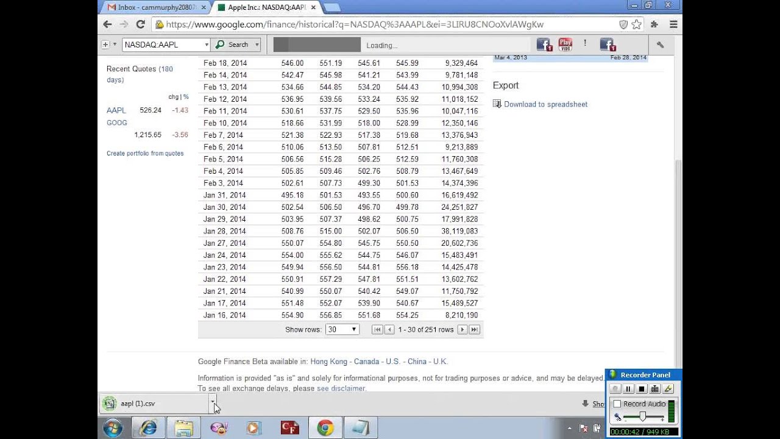780x439 pixels.
Task: Open the see disclaimer link
Action: [341, 388]
